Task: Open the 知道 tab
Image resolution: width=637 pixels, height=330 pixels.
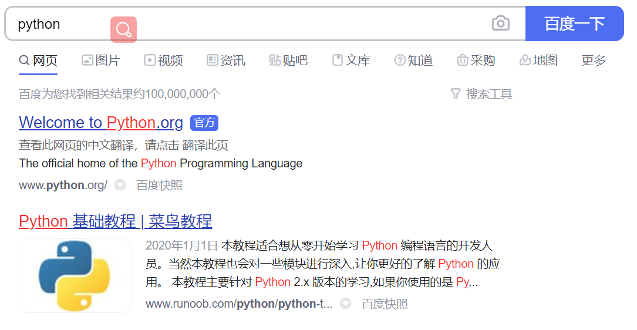Action: [413, 60]
